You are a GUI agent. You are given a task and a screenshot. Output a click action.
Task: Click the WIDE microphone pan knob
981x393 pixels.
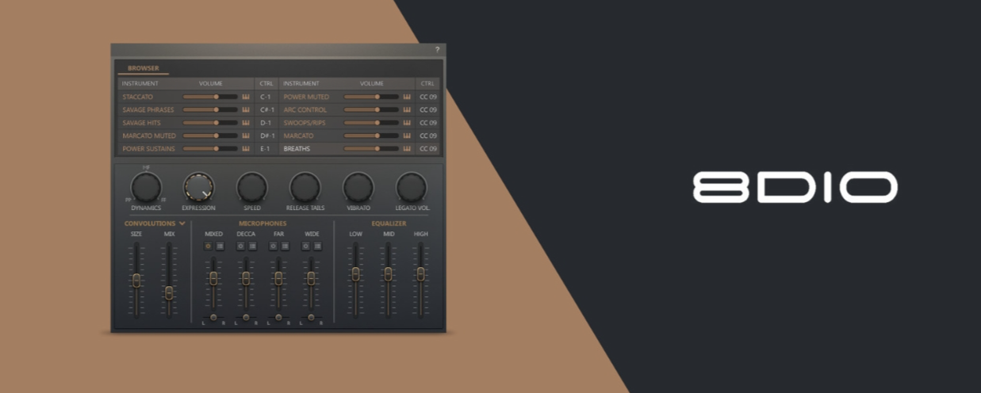click(311, 317)
